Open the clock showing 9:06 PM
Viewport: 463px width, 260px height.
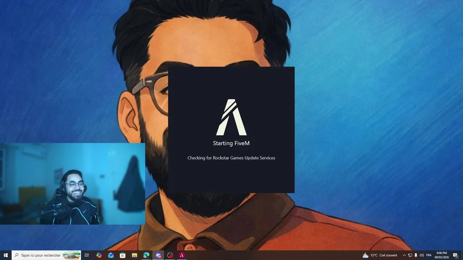coord(442,255)
